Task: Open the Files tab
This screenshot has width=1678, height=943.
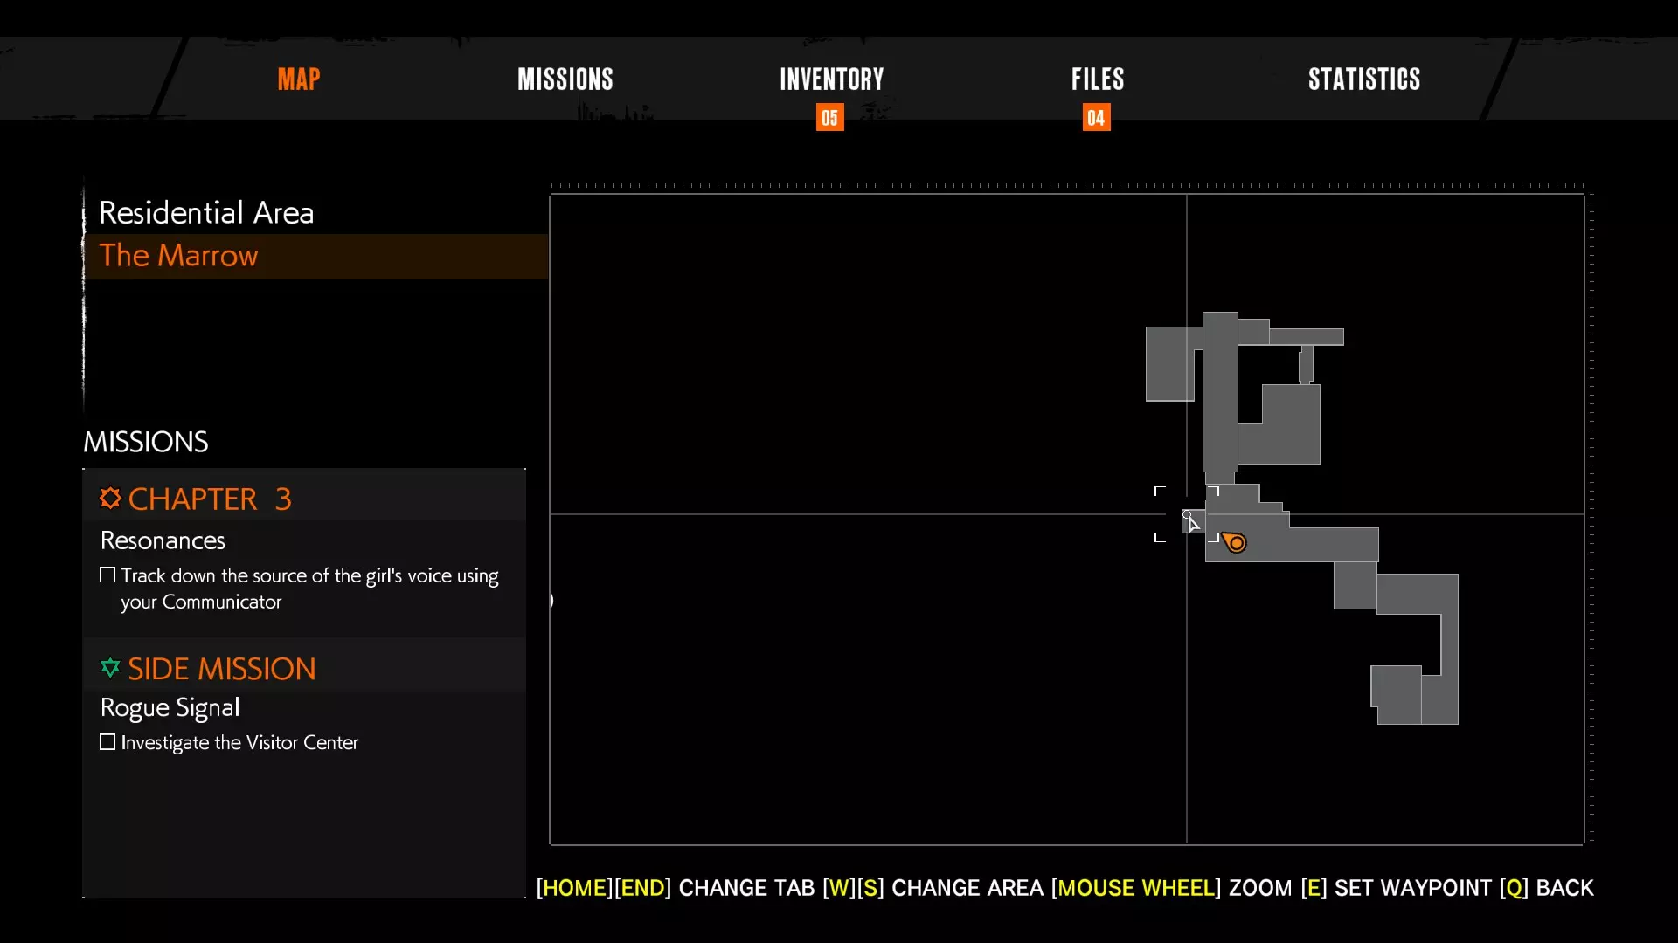Action: coord(1098,79)
